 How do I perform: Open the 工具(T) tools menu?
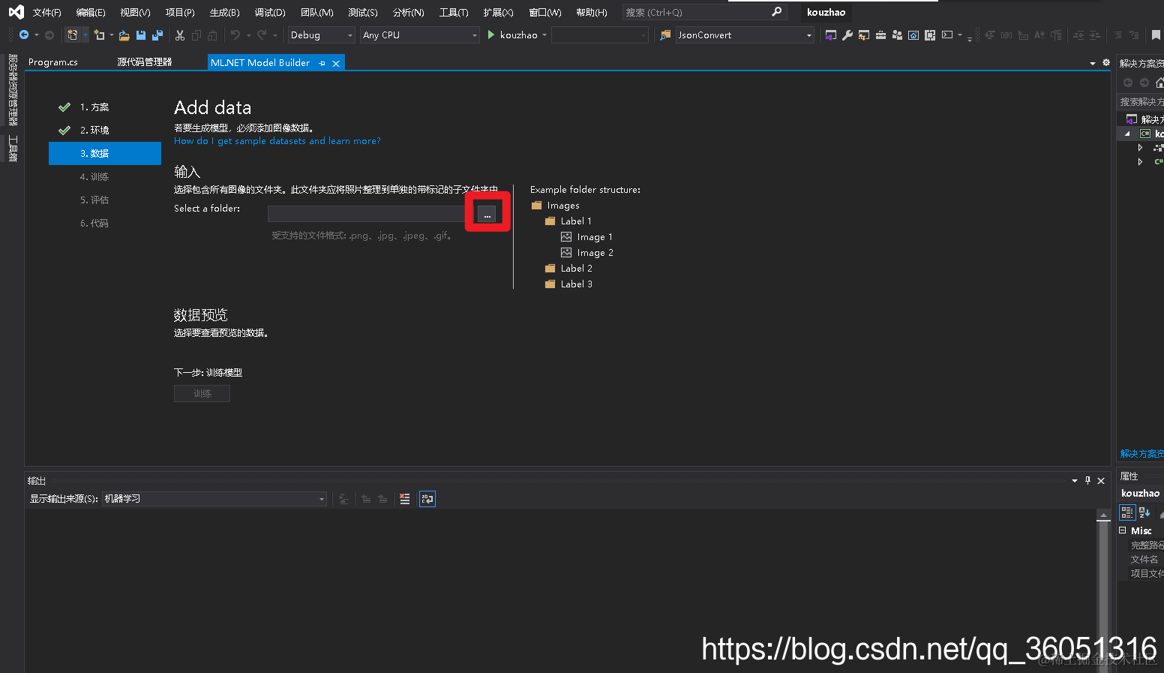(454, 13)
